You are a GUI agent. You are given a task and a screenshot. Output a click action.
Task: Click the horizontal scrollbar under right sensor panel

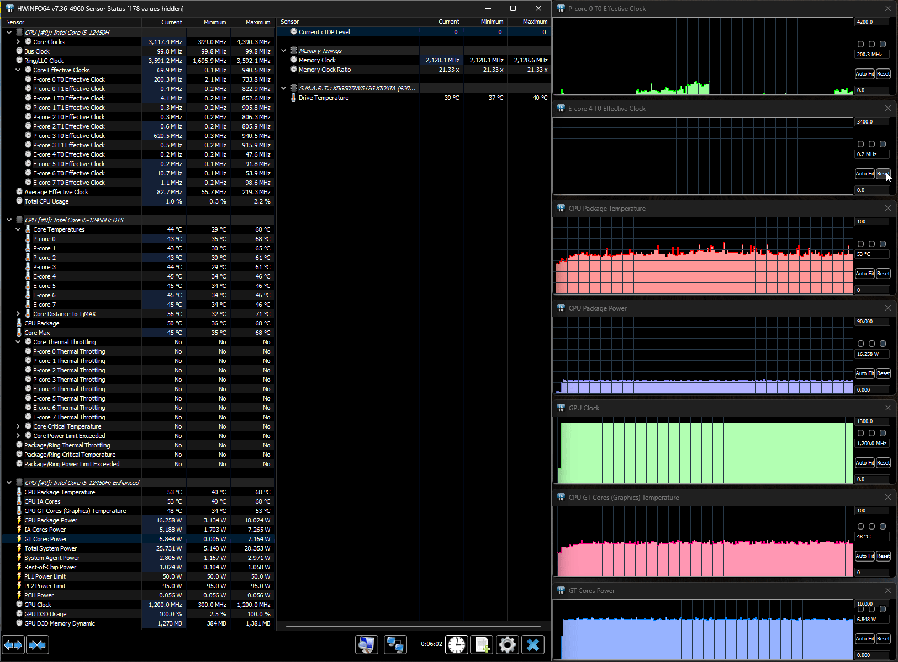click(x=413, y=626)
